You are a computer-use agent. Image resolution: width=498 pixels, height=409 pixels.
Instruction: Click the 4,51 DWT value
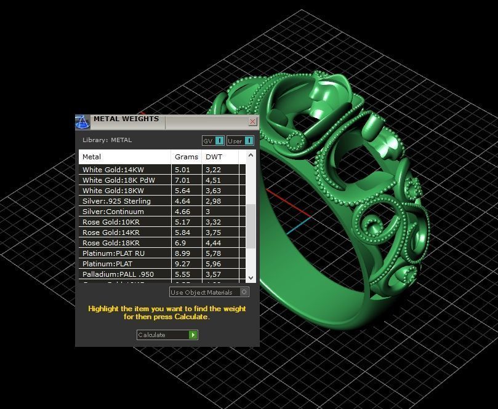[213, 180]
